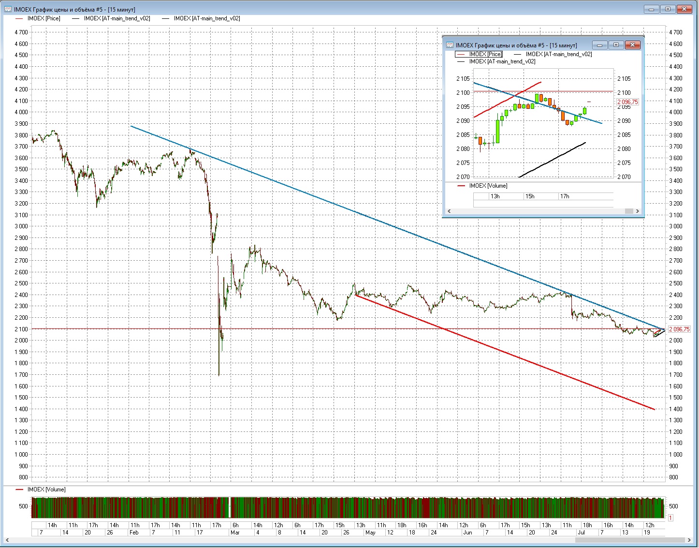Viewport: 699px width, 548px height.
Task: Select IMOEX [Price] legend in main chart
Action: point(44,18)
